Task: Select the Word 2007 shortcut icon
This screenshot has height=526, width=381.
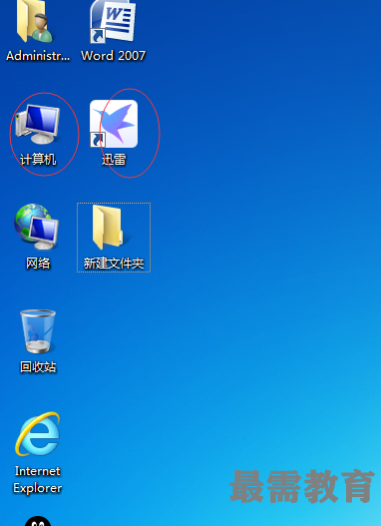Action: [113, 22]
